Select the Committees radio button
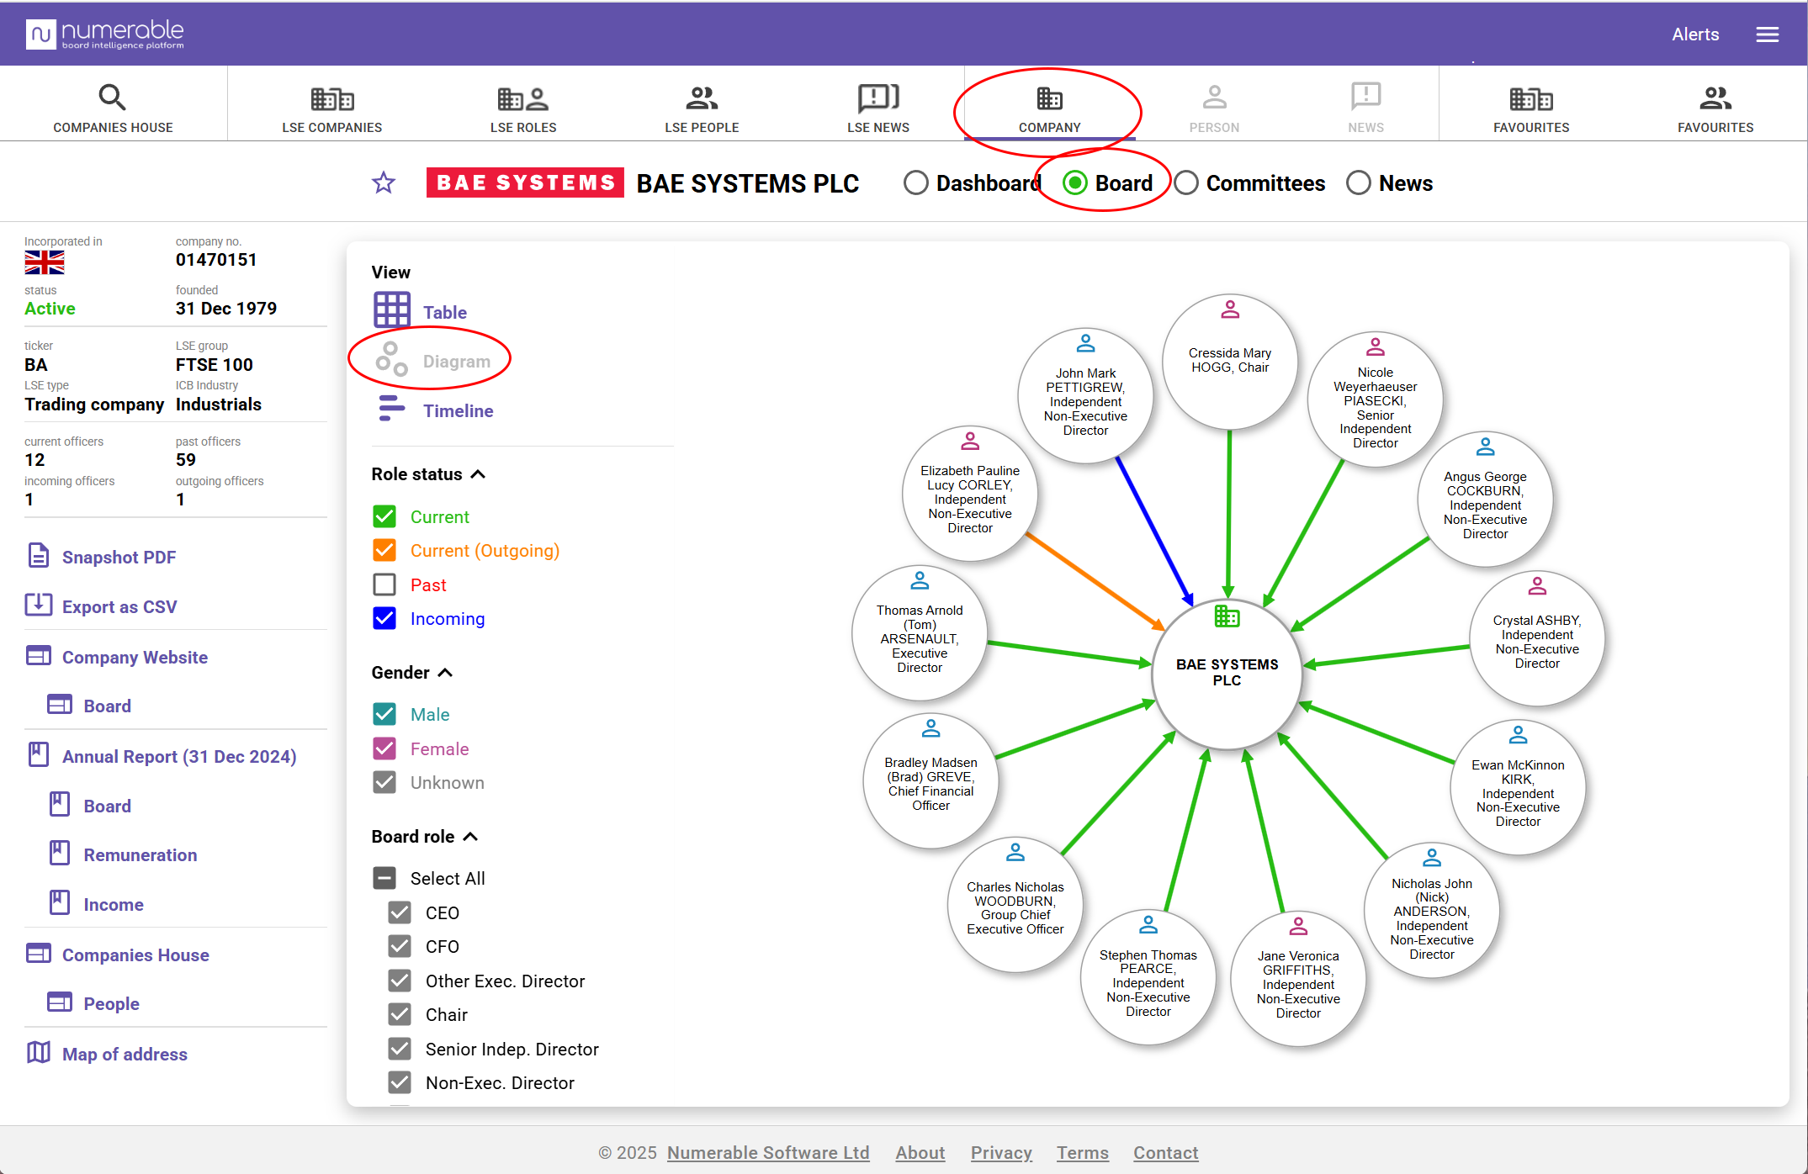This screenshot has height=1174, width=1808. (x=1186, y=183)
